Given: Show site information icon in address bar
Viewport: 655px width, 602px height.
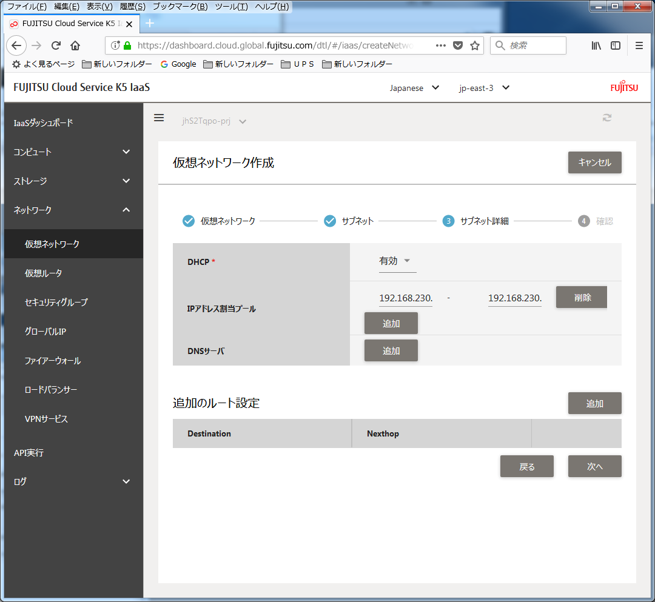Looking at the screenshot, I should [115, 45].
